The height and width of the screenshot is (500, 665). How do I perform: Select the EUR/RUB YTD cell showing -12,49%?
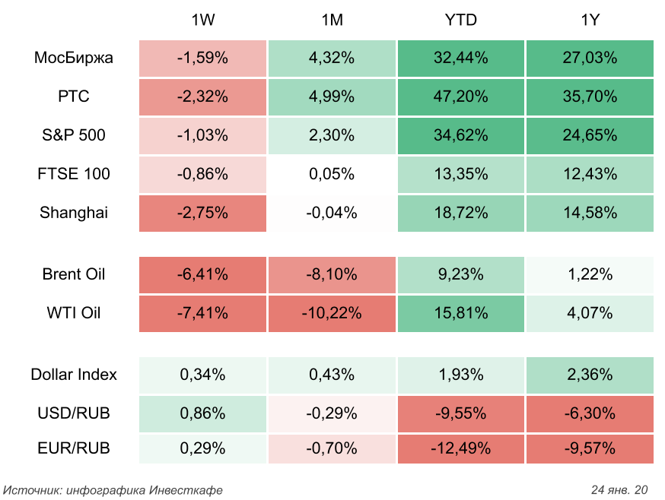tap(460, 448)
